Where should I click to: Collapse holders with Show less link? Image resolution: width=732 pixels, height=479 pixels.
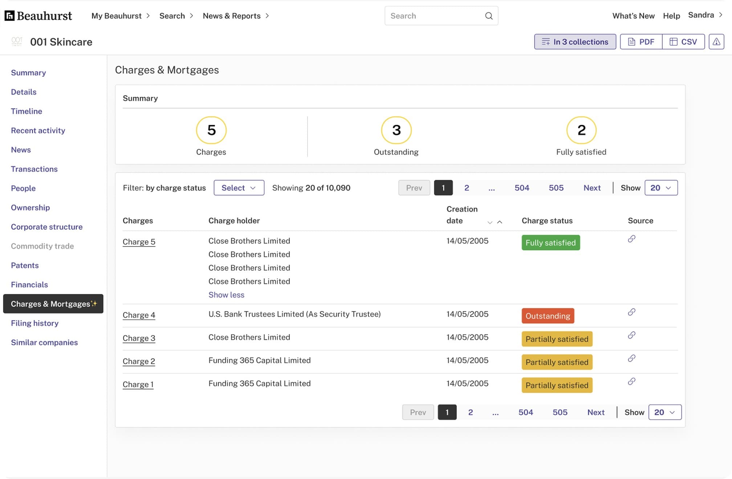[x=226, y=295]
